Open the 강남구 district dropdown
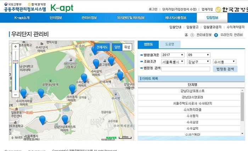The height and width of the screenshot is (151, 248). [199, 62]
